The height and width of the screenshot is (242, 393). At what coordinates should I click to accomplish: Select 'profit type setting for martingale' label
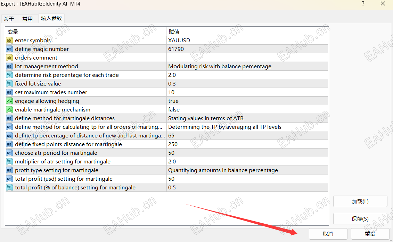56,170
